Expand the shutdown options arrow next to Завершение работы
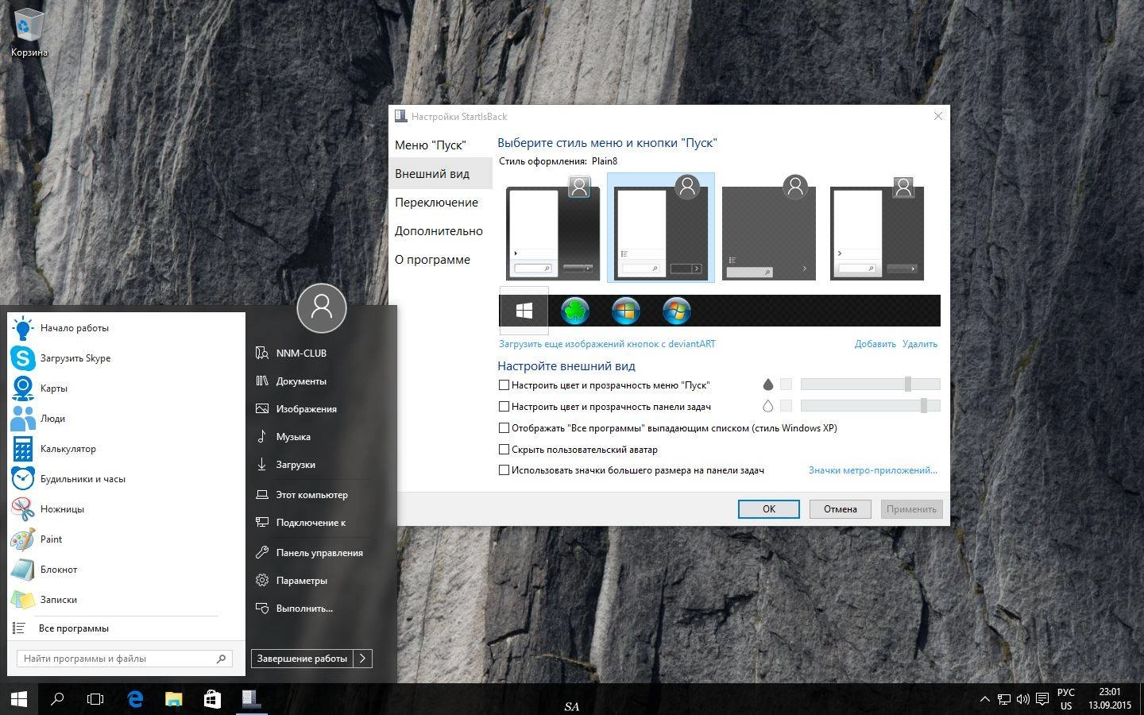 point(362,658)
